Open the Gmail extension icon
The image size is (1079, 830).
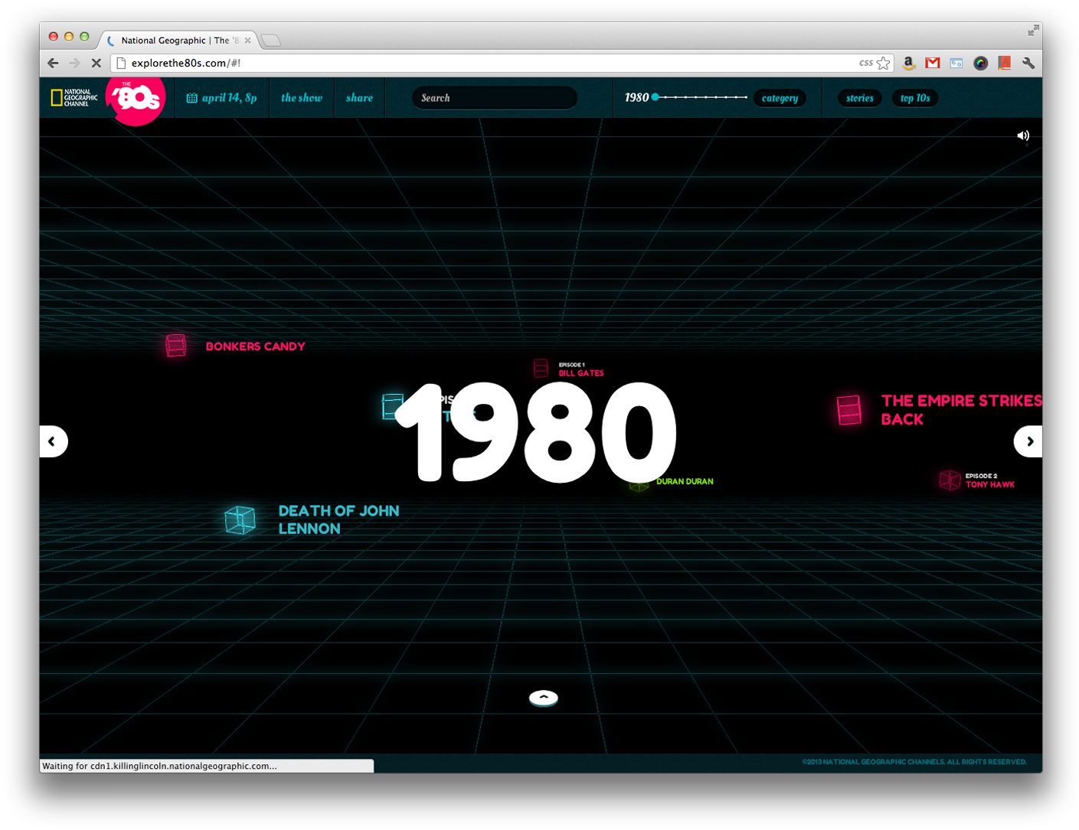pyautogui.click(x=933, y=63)
